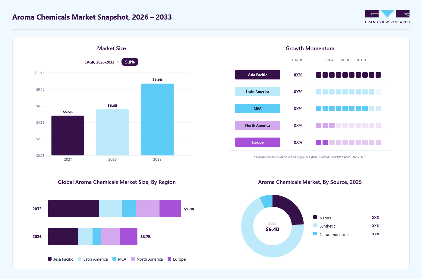Click North America segment of 2026 bar
Viewport: 422px width, 279px height.
pyautogui.click(x=111, y=237)
